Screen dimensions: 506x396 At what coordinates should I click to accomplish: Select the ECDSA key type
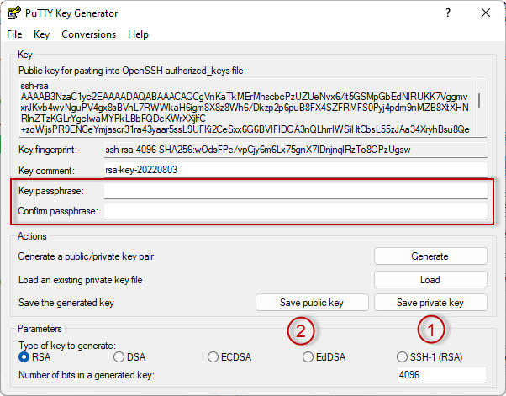(213, 357)
